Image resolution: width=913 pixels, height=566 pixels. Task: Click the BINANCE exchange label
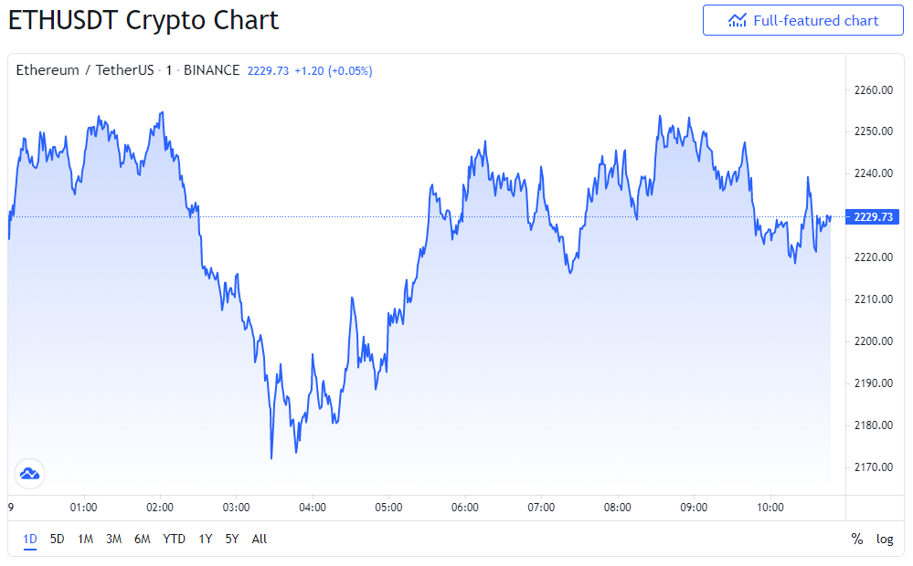click(x=211, y=70)
